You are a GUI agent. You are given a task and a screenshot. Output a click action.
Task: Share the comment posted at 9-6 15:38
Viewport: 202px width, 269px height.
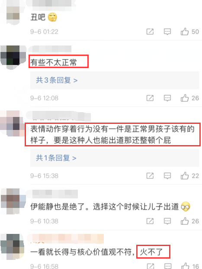tap(150, 176)
